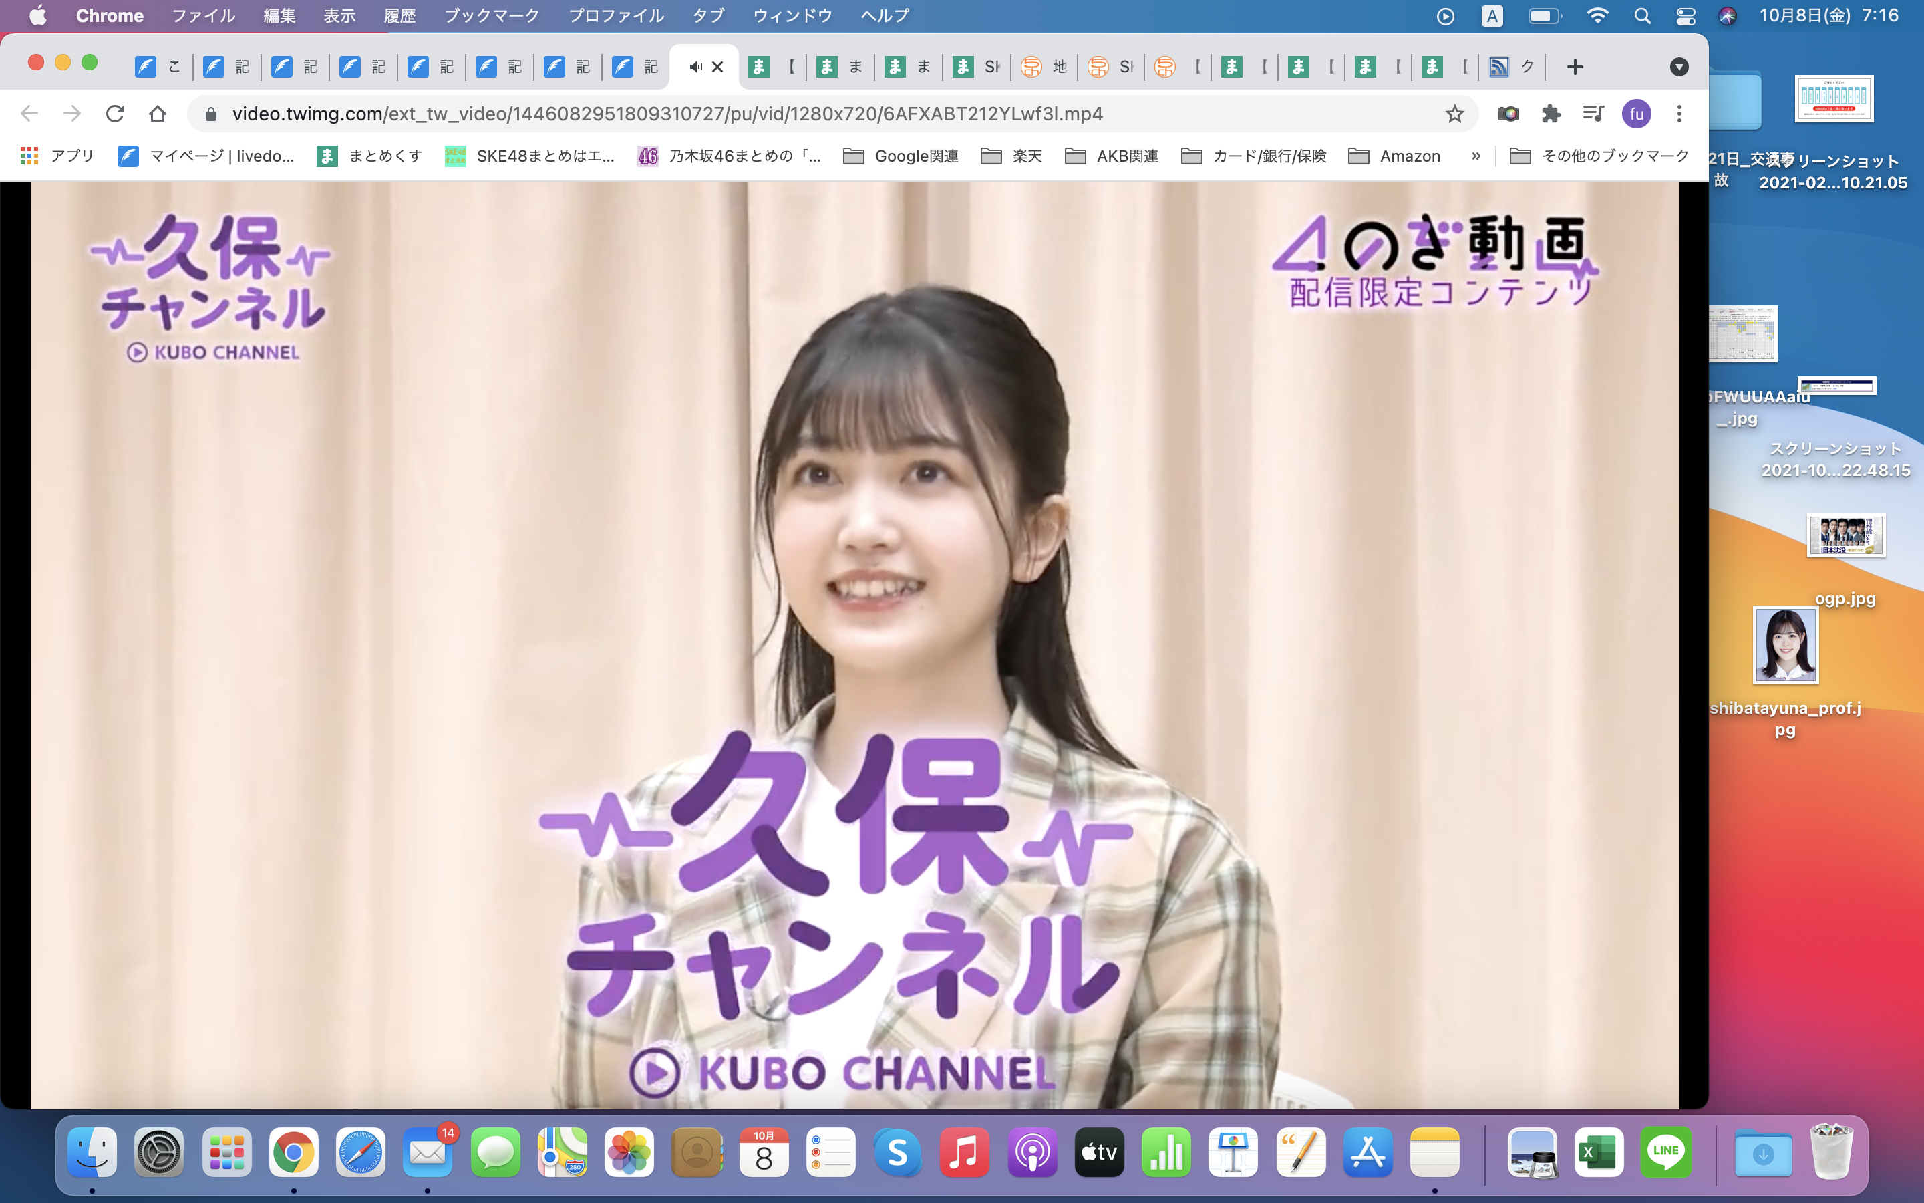This screenshot has width=1924, height=1203.
Task: Bookmark this page with the star
Action: point(1454,114)
